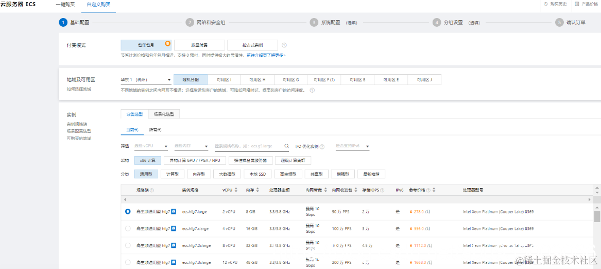
Task: Sort table by 内存 column arrows
Action: pyautogui.click(x=257, y=190)
